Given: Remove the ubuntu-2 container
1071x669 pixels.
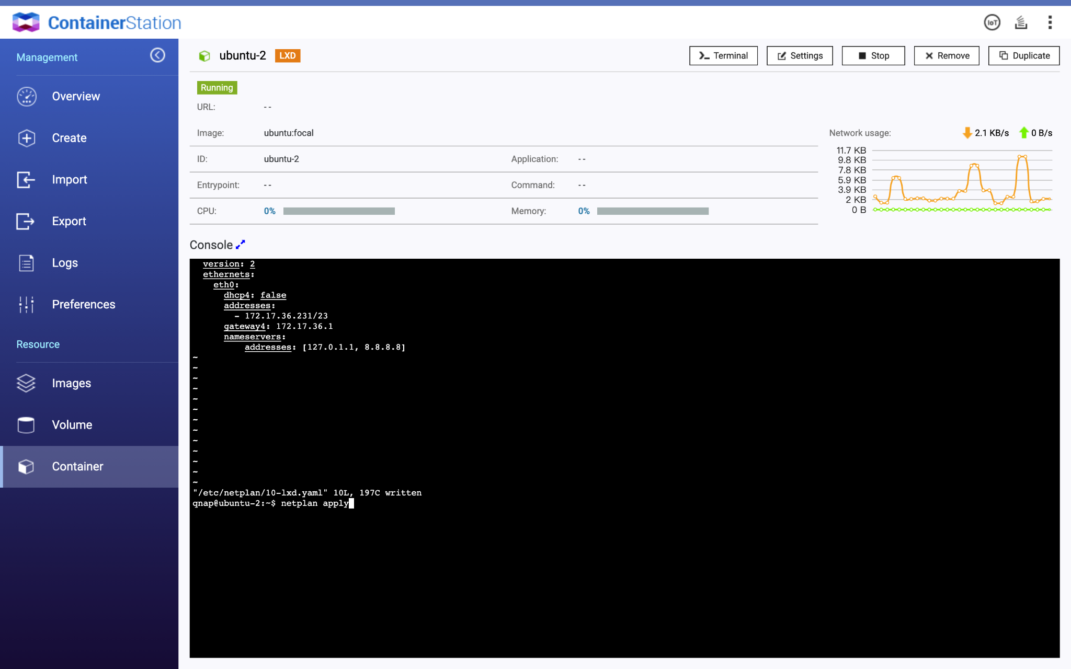Looking at the screenshot, I should [x=947, y=56].
